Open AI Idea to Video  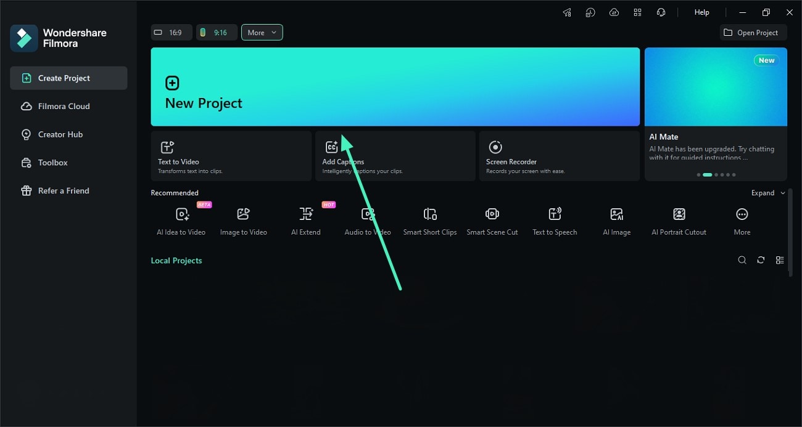pyautogui.click(x=181, y=221)
